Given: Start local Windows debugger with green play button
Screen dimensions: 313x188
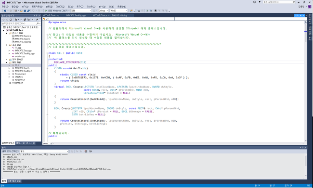Looking at the screenshot, I should pos(46,11).
